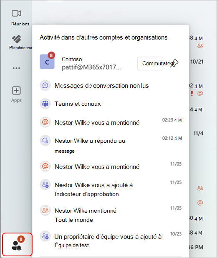Click the 10/23 date on the last notification
Screen dimensions: 217x258
click(176, 234)
